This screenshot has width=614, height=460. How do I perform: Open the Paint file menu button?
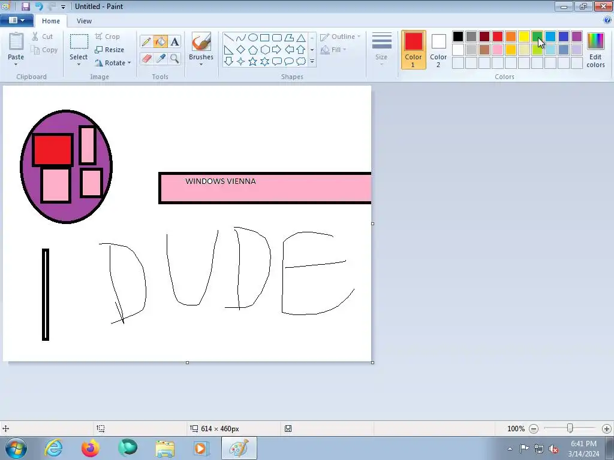tap(16, 20)
